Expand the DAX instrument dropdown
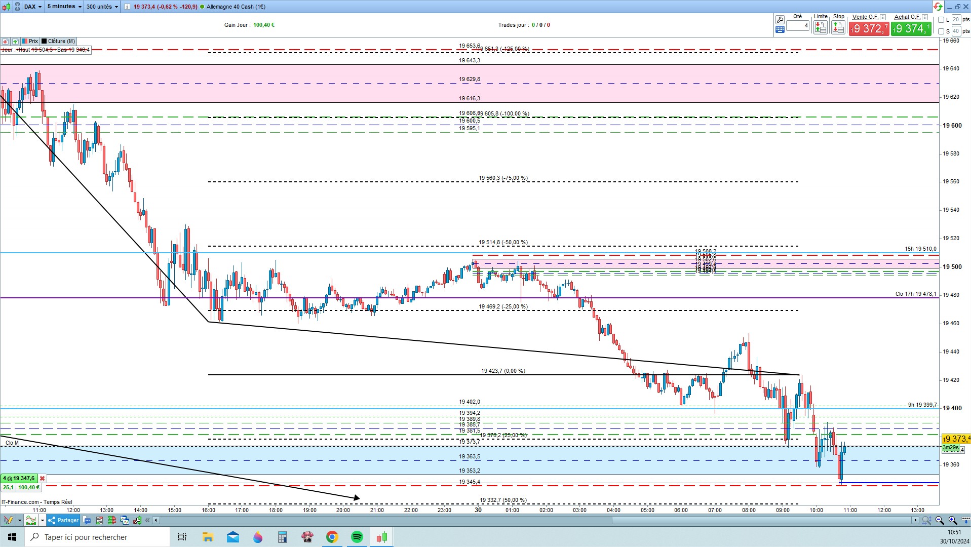The width and height of the screenshot is (971, 547). click(x=33, y=7)
